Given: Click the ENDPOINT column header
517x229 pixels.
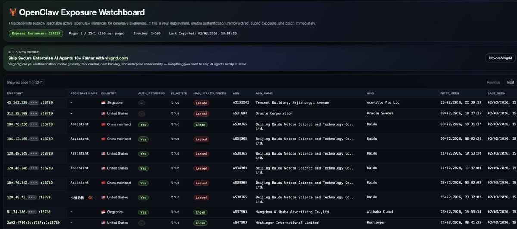Looking at the screenshot, I should pos(15,93).
